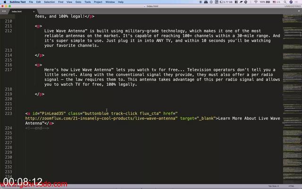Open the Find menu
302x189 pixels.
click(x=61, y=2)
